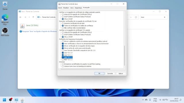Switch to the Java tab

pos(72,8)
